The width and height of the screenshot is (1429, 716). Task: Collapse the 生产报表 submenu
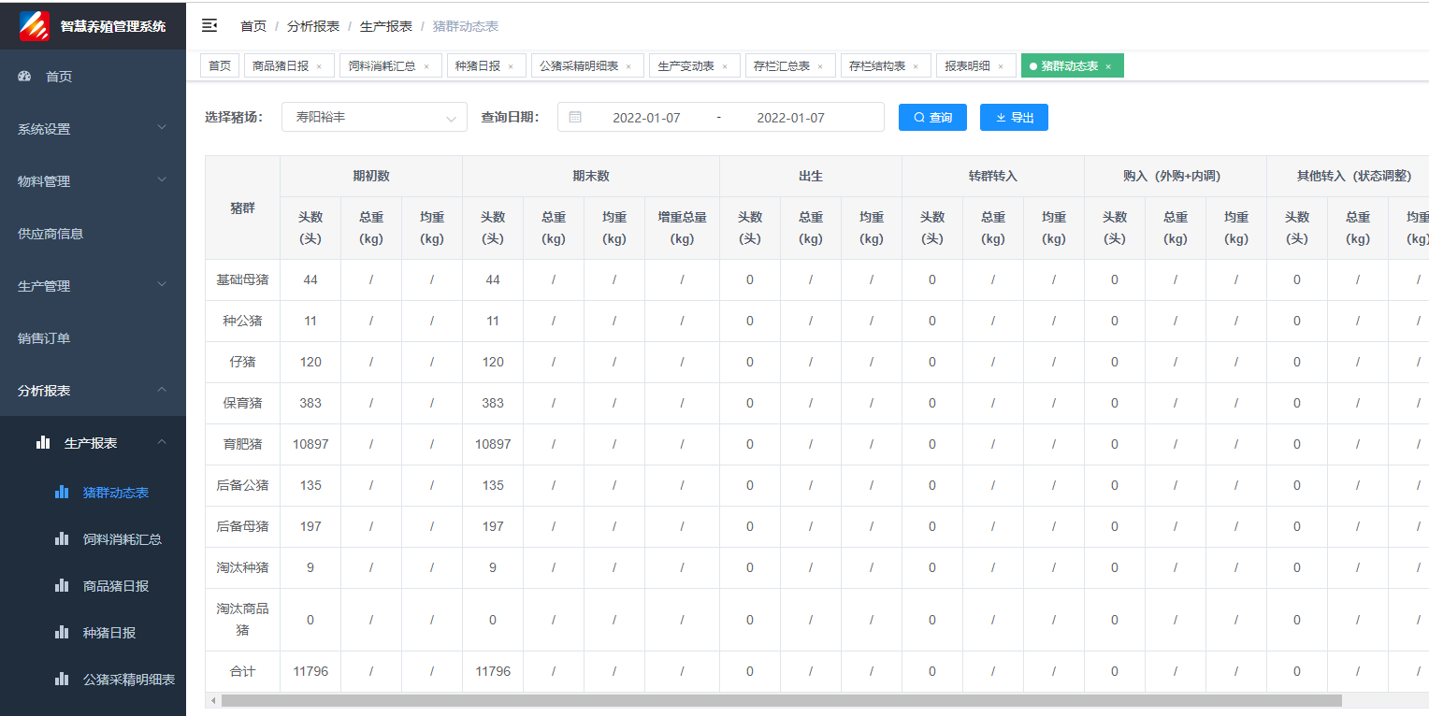pyautogui.click(x=93, y=443)
